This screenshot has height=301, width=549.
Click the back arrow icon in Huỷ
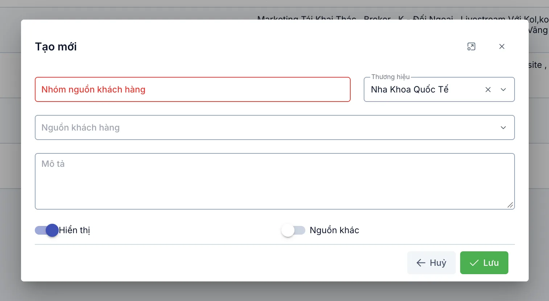tap(421, 263)
